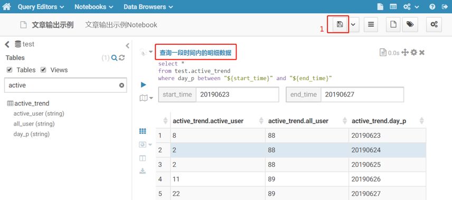
Task: Open the query log document icon near 0.0s
Action: (x=383, y=52)
